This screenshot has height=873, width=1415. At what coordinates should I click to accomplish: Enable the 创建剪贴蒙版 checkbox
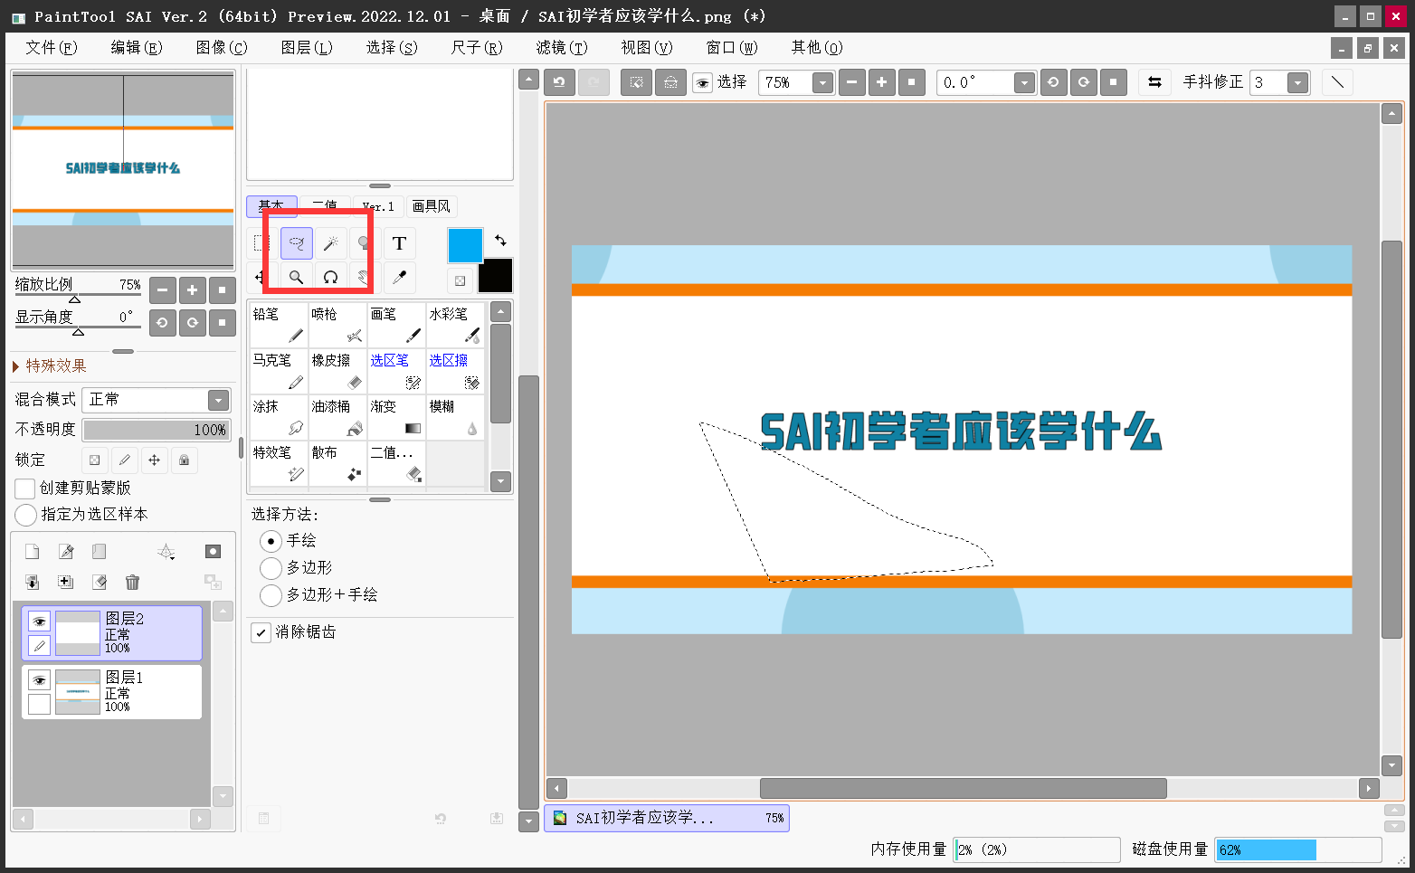tap(25, 489)
